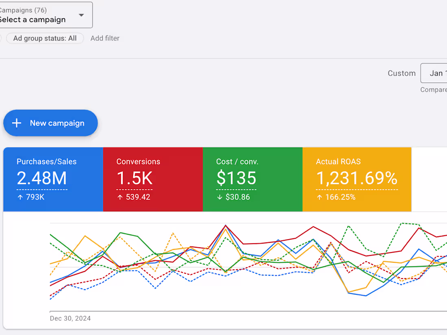Screen dimensions: 447x335
Task: Select the Custom date preset
Action: pos(401,73)
